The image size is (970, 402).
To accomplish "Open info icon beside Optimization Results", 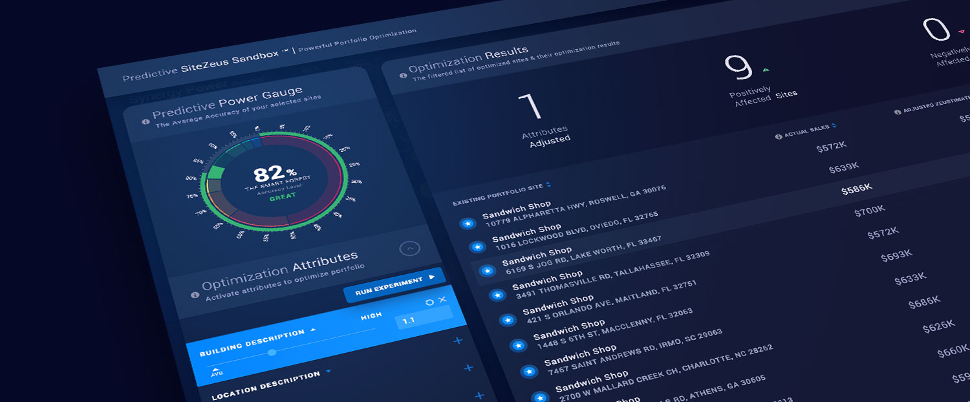I will [403, 76].
